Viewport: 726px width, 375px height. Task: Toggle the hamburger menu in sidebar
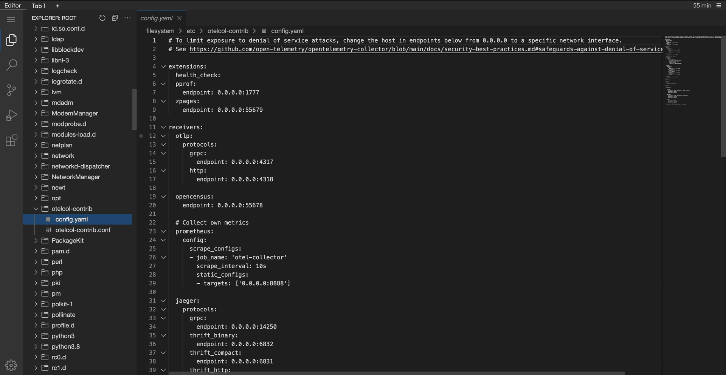(x=11, y=19)
